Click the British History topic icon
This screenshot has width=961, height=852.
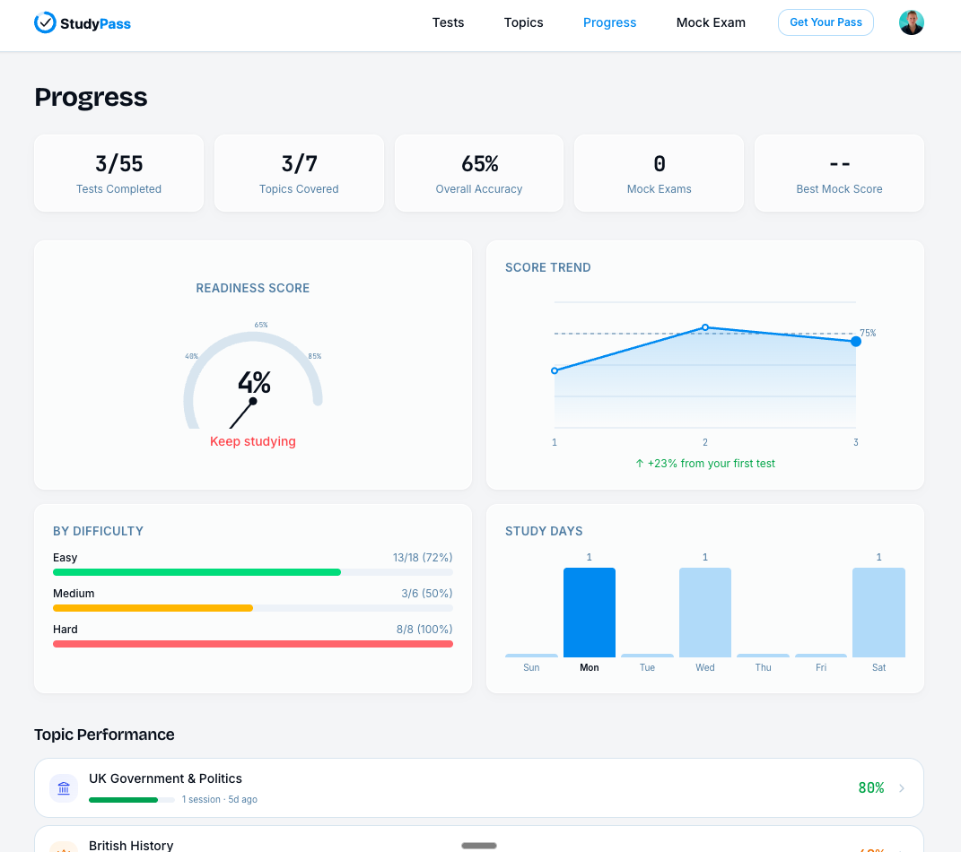click(63, 846)
